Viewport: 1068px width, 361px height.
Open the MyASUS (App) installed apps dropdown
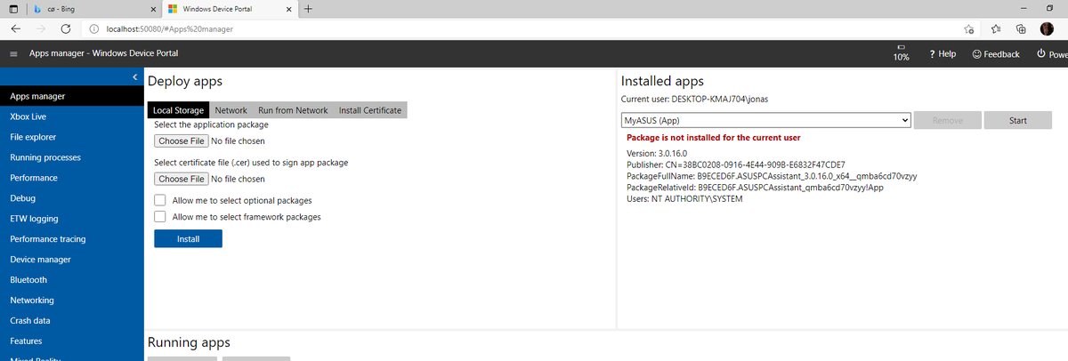coord(765,120)
